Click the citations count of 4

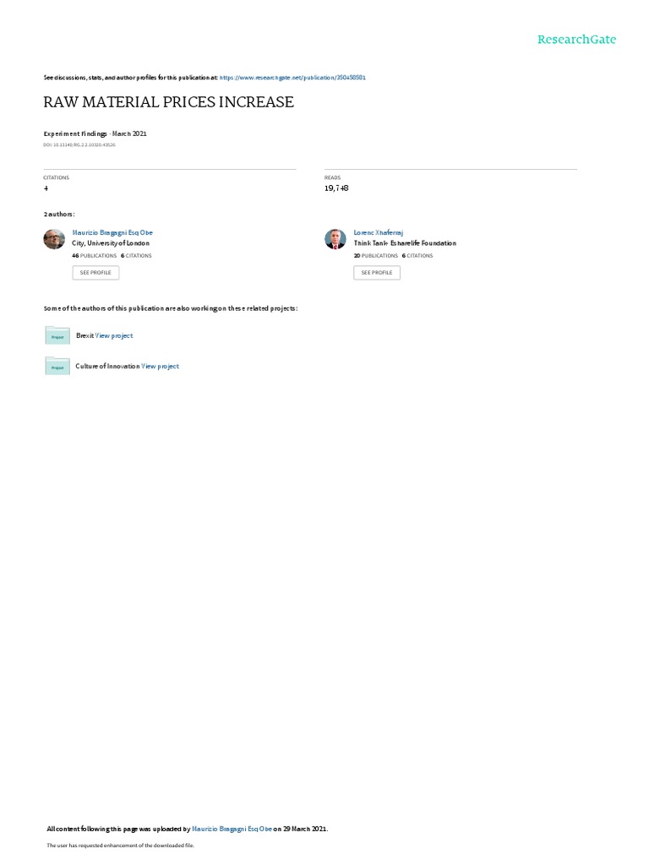(46, 188)
